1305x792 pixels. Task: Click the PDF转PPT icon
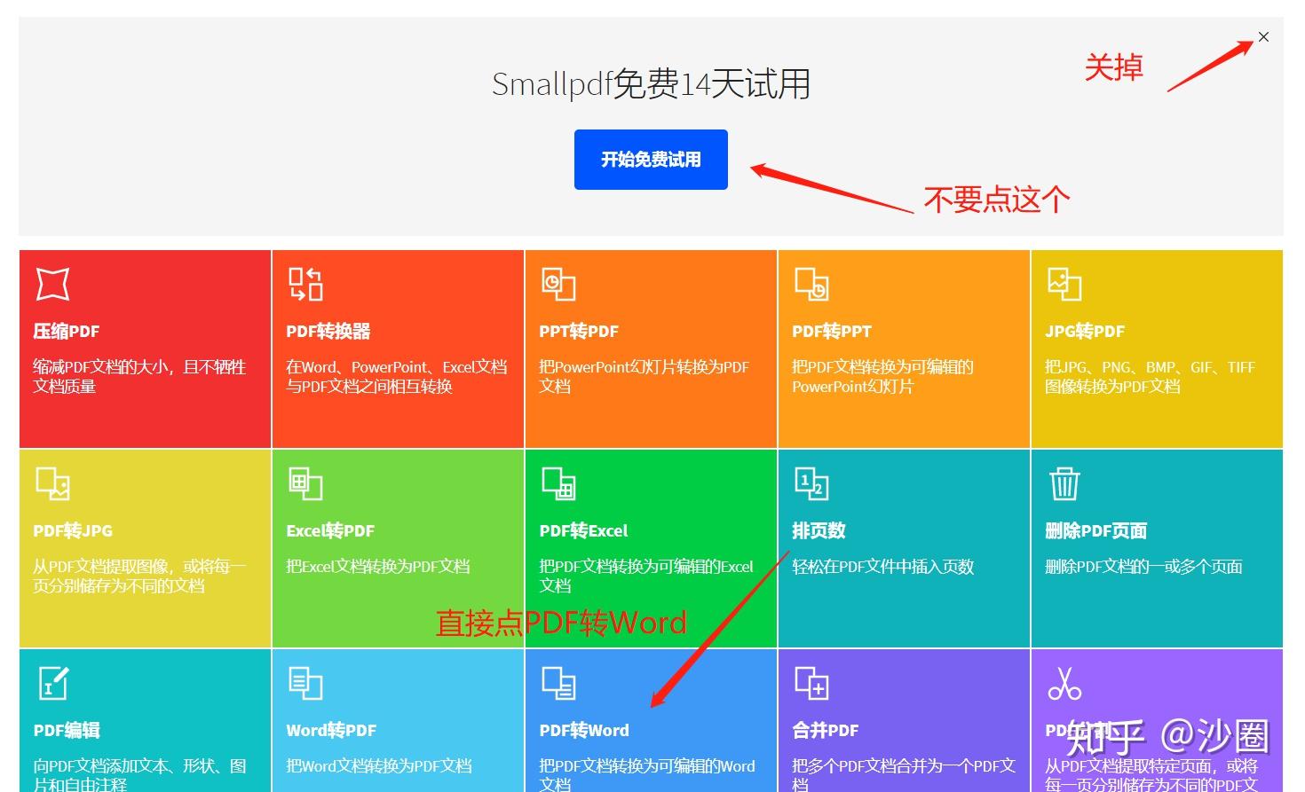pos(811,284)
